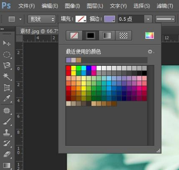Open the swatches gear settings menu

pos(151,52)
